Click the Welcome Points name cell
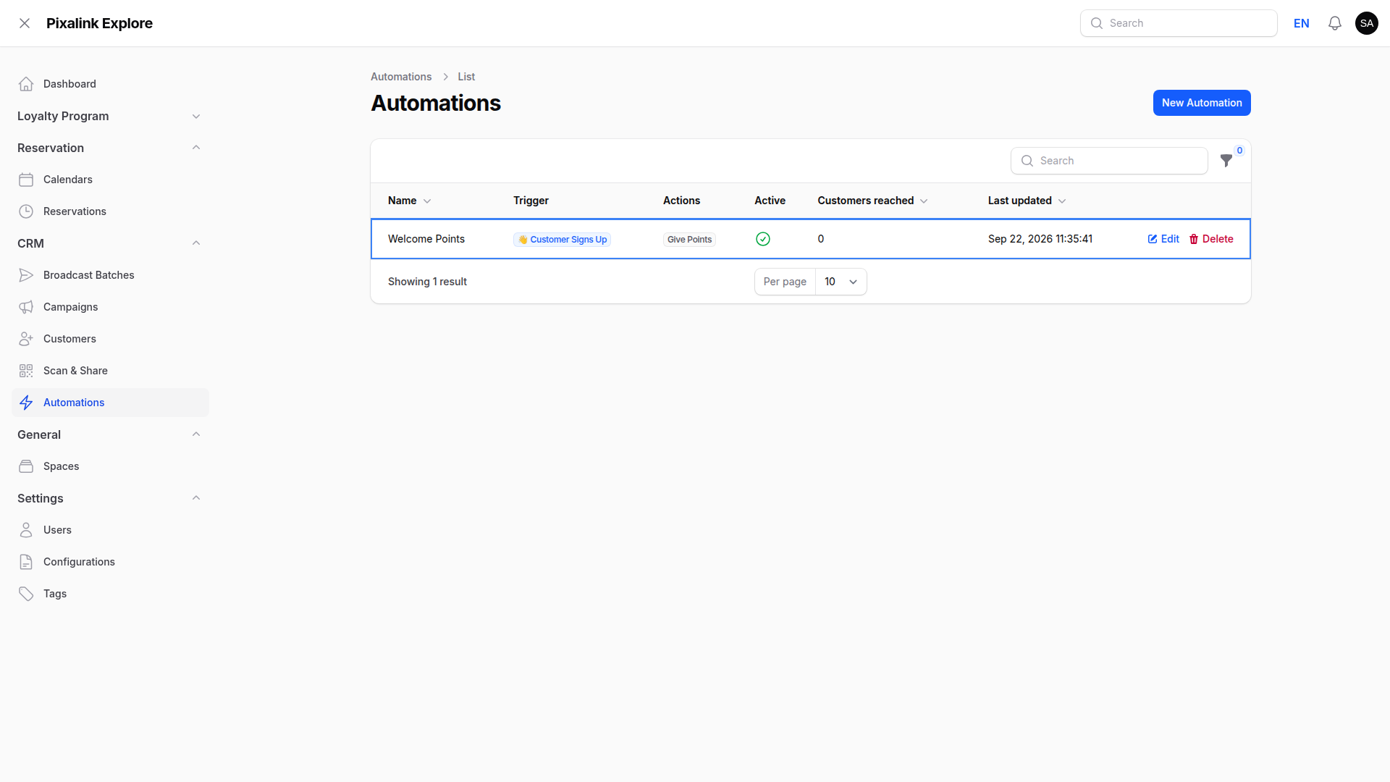The height and width of the screenshot is (782, 1390). tap(426, 239)
